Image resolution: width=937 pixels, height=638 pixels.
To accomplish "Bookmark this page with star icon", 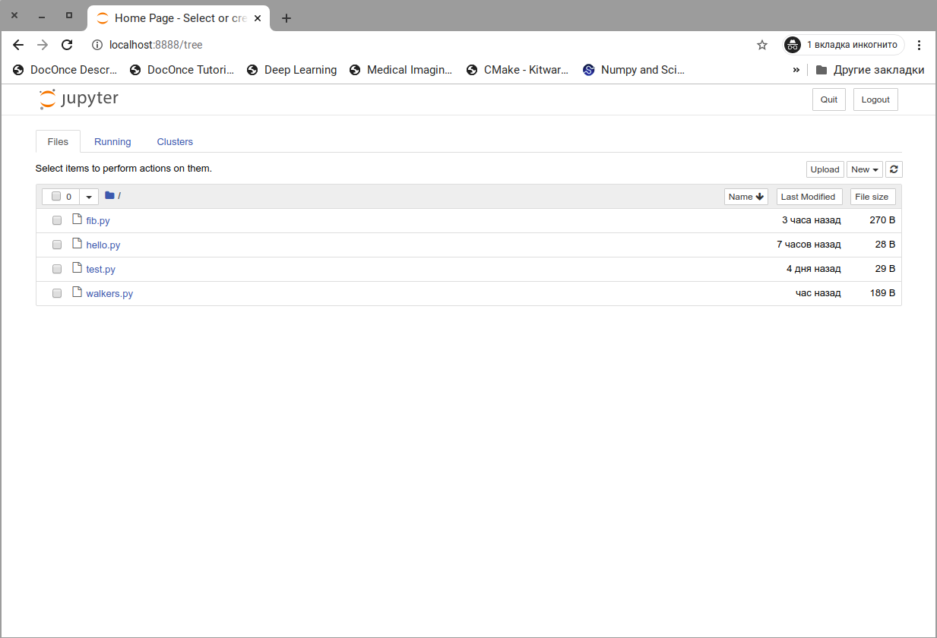I will click(762, 45).
